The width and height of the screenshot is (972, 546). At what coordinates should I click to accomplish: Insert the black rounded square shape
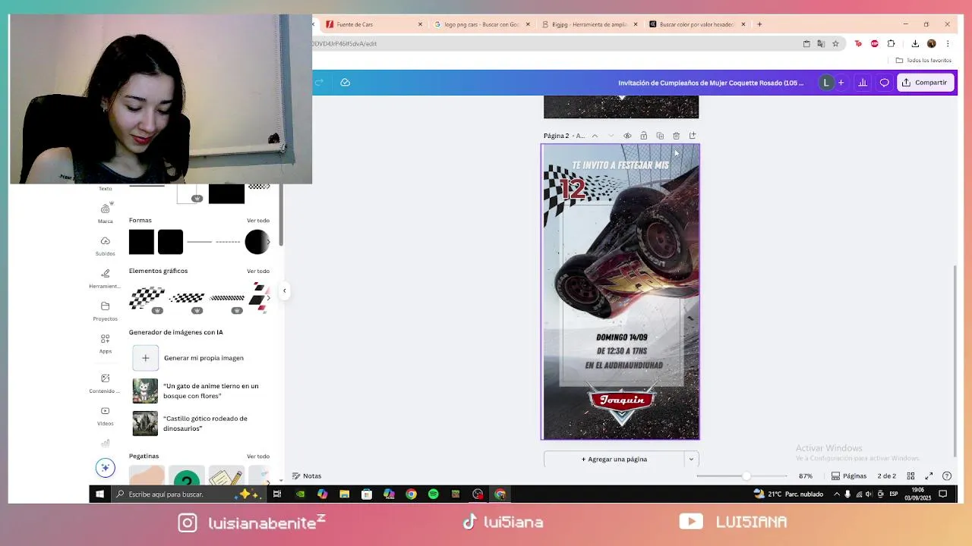click(171, 242)
